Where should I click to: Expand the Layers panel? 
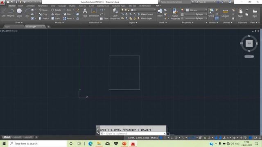tap(133, 22)
